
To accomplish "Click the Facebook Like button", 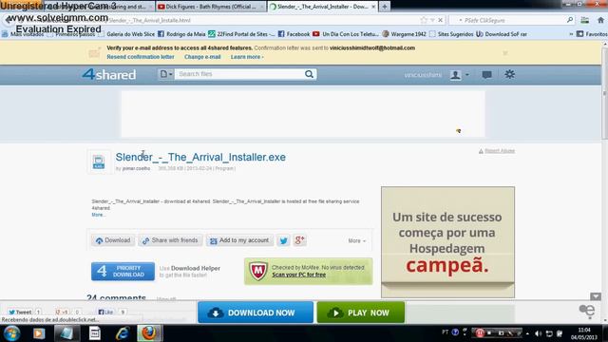I will pyautogui.click(x=105, y=313).
